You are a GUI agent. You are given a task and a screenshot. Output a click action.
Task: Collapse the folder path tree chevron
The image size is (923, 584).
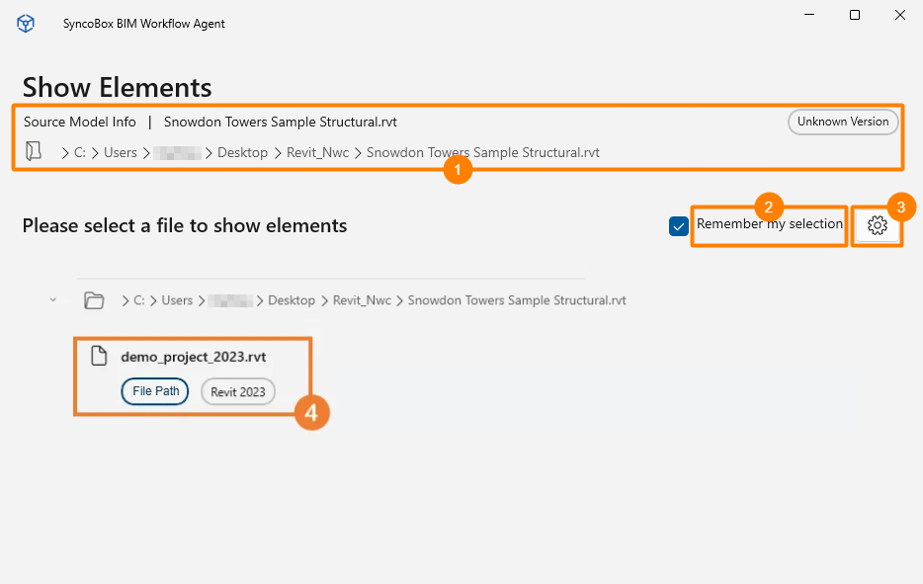click(53, 299)
